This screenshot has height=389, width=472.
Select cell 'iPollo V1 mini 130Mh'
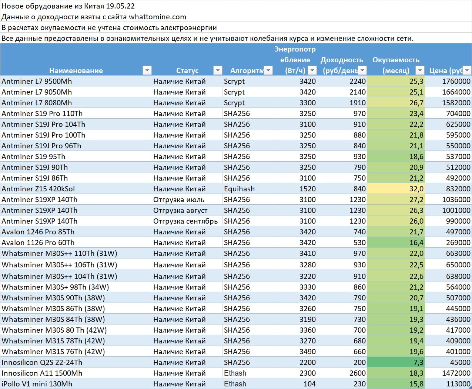click(x=76, y=384)
